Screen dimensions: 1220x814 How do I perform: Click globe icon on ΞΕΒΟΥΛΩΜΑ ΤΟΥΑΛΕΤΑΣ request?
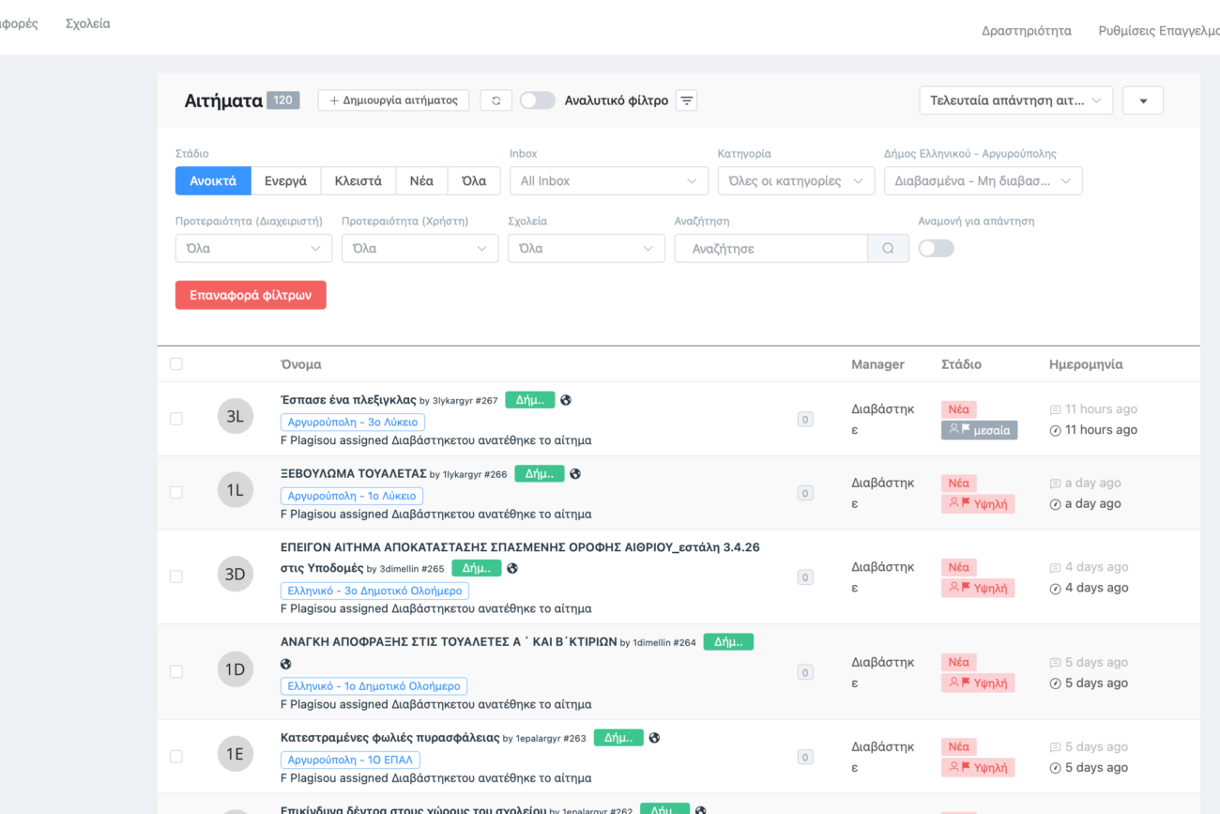click(575, 474)
